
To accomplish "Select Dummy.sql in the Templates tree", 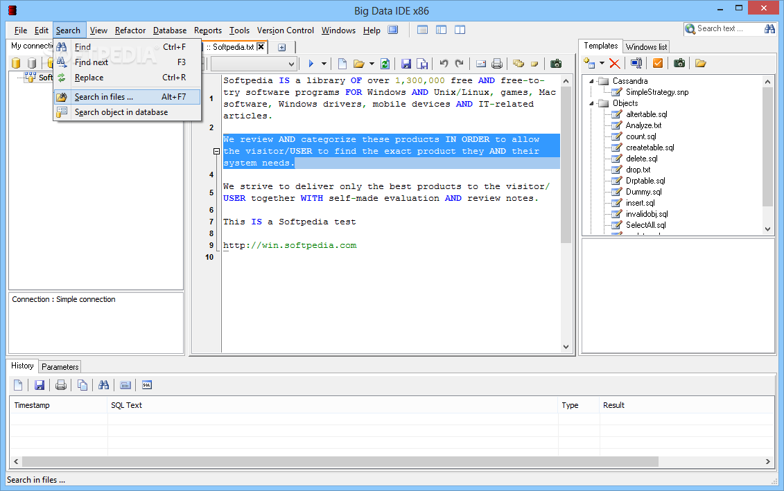I will (643, 192).
